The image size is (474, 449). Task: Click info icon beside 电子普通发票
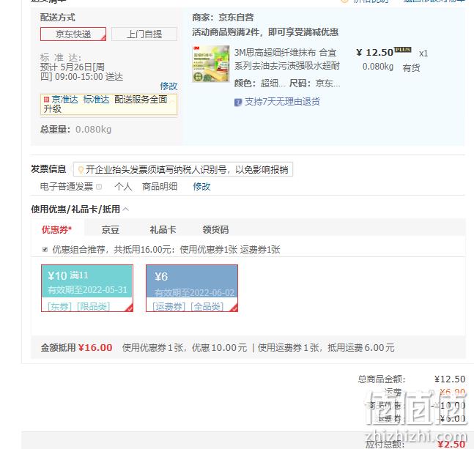tap(99, 187)
